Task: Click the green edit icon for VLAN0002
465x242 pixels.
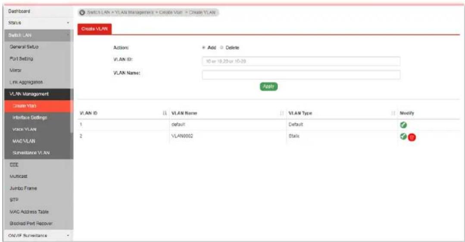Action: pos(403,136)
